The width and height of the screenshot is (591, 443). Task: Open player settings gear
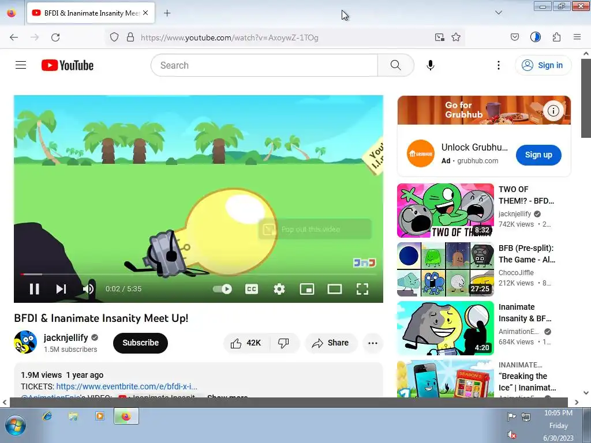coord(279,289)
